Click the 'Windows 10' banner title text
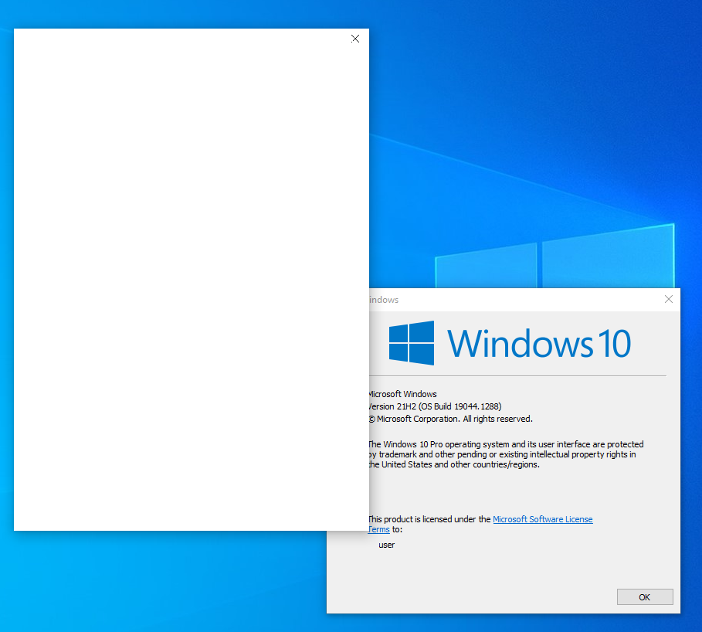The width and height of the screenshot is (702, 632). pyautogui.click(x=539, y=344)
